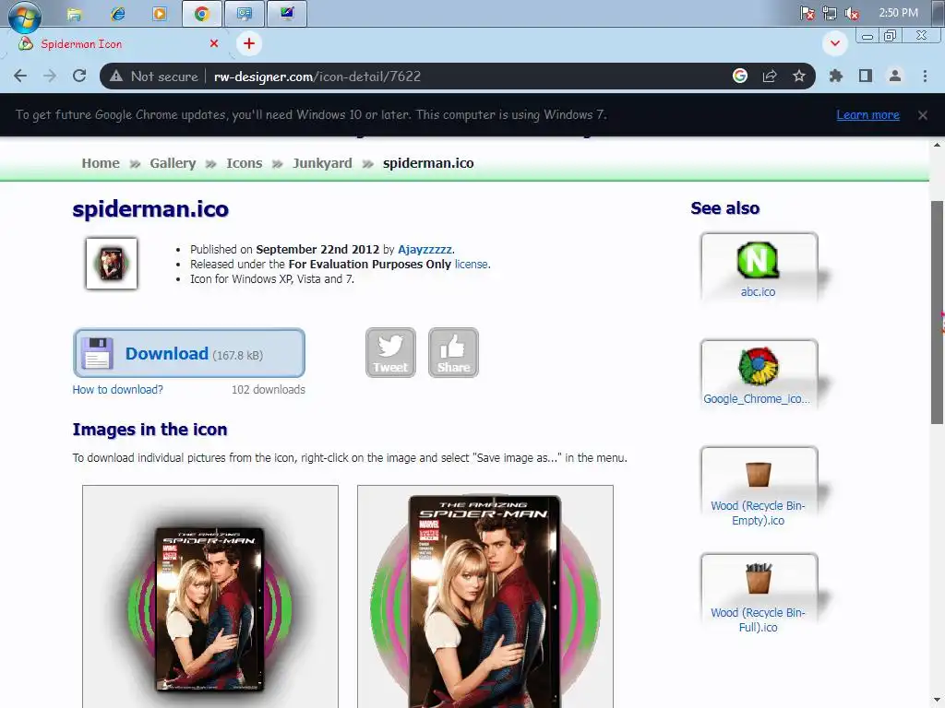945x708 pixels.
Task: Click the larger Spider-Man icon image
Action: (485, 596)
